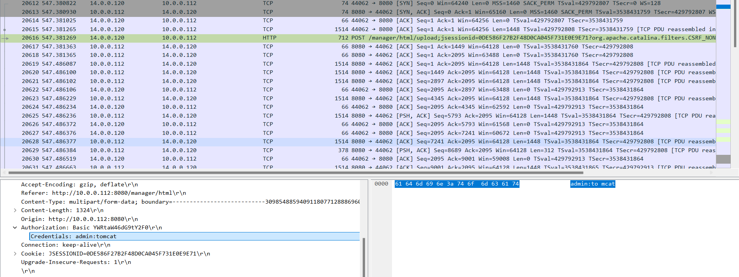This screenshot has height=277, width=739.
Task: Select packet number 20619 row
Action: [358, 64]
